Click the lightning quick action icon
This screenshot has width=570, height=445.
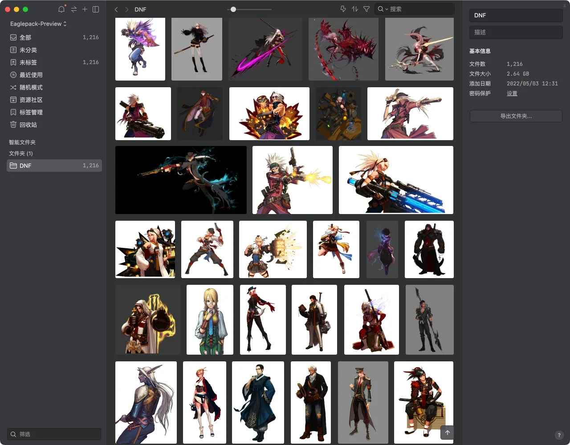coord(343,9)
